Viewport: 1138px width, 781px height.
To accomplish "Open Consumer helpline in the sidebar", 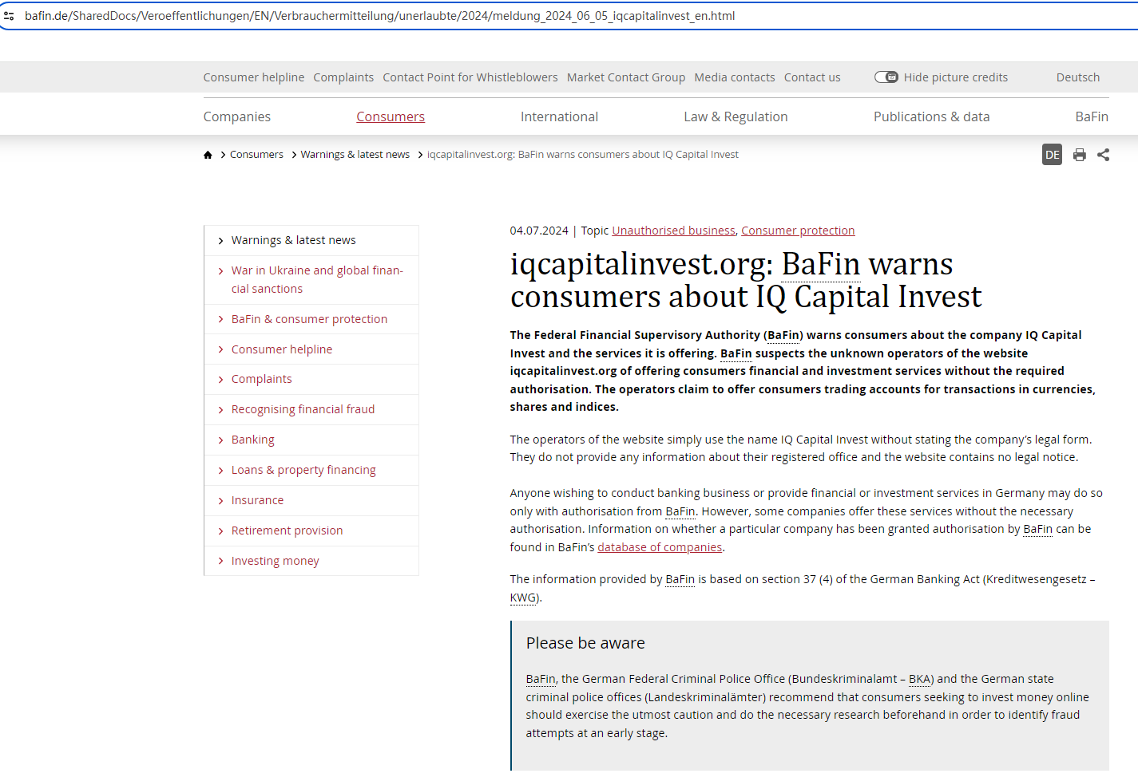I will [x=282, y=349].
